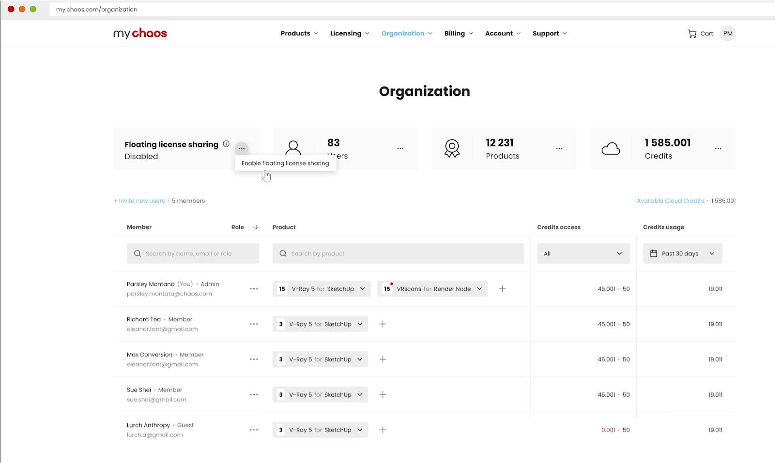Image resolution: width=783 pixels, height=463 pixels.
Task: Click the Role column header
Action: click(x=237, y=227)
